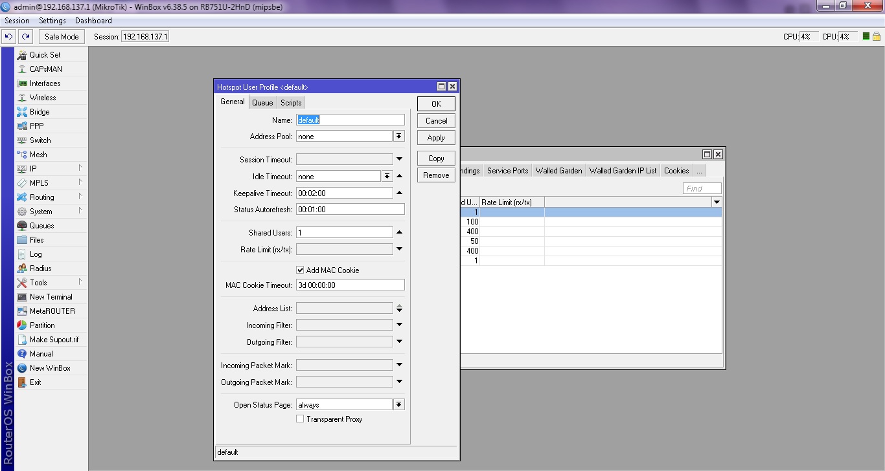Viewport: 885px width, 471px height.
Task: Open Partition in the sidebar
Action: [x=51, y=325]
